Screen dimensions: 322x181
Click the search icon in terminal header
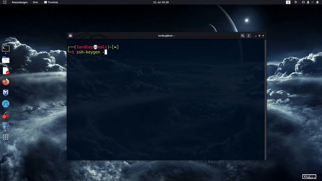click(x=243, y=36)
